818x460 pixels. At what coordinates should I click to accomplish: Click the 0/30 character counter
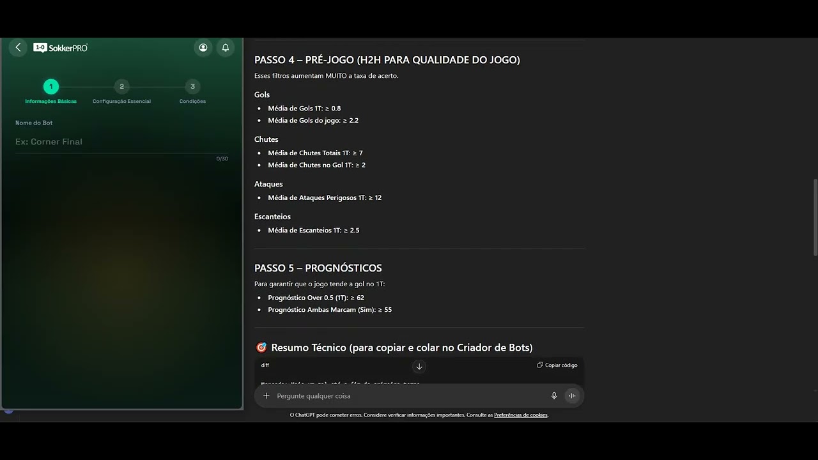(222, 158)
